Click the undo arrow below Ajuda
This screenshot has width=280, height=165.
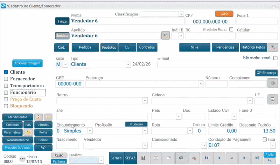point(269,160)
